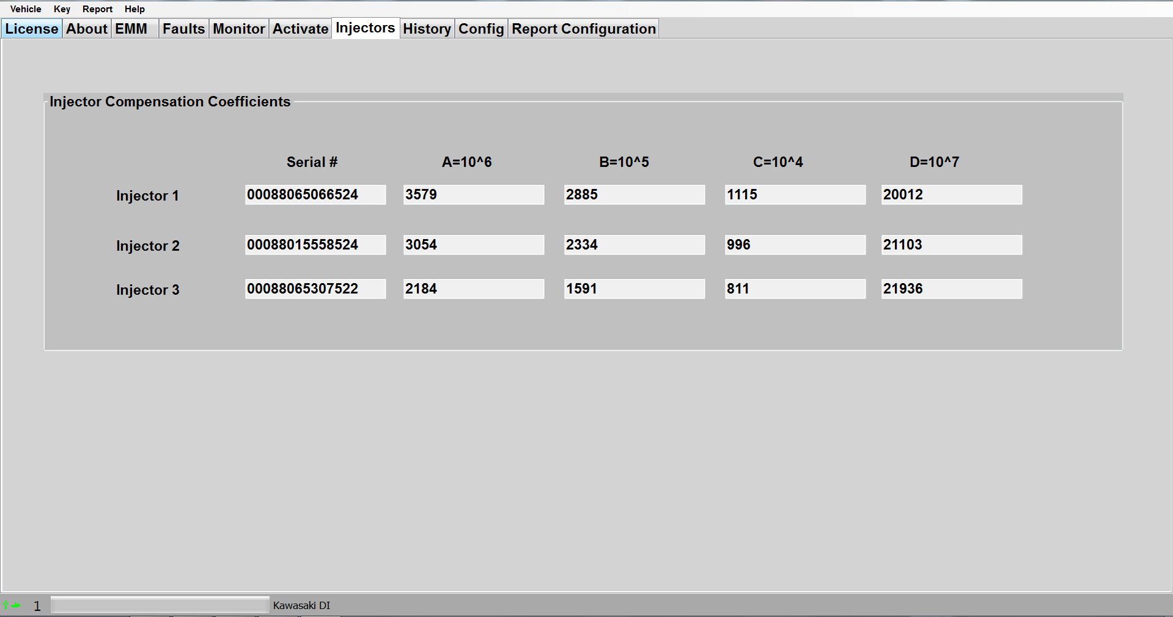The image size is (1173, 617).
Task: Click Injector 3 coefficient D field 21936
Action: point(952,289)
